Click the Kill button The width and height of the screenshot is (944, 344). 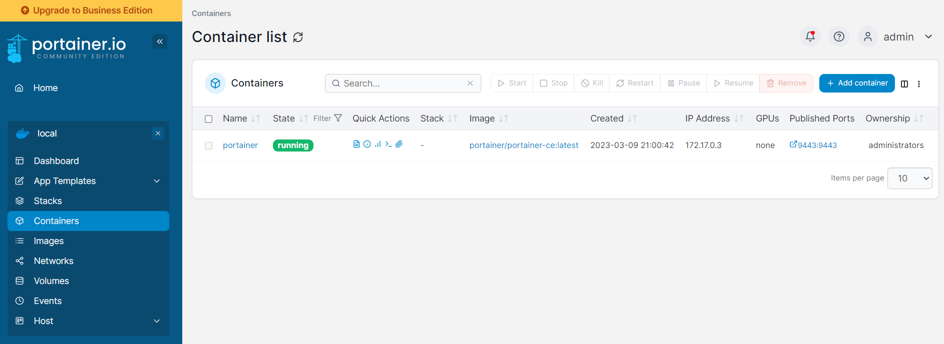click(592, 83)
